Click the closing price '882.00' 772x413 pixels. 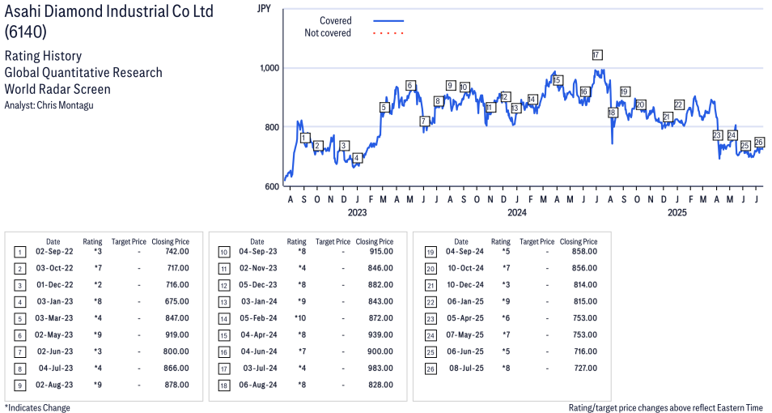(x=381, y=285)
